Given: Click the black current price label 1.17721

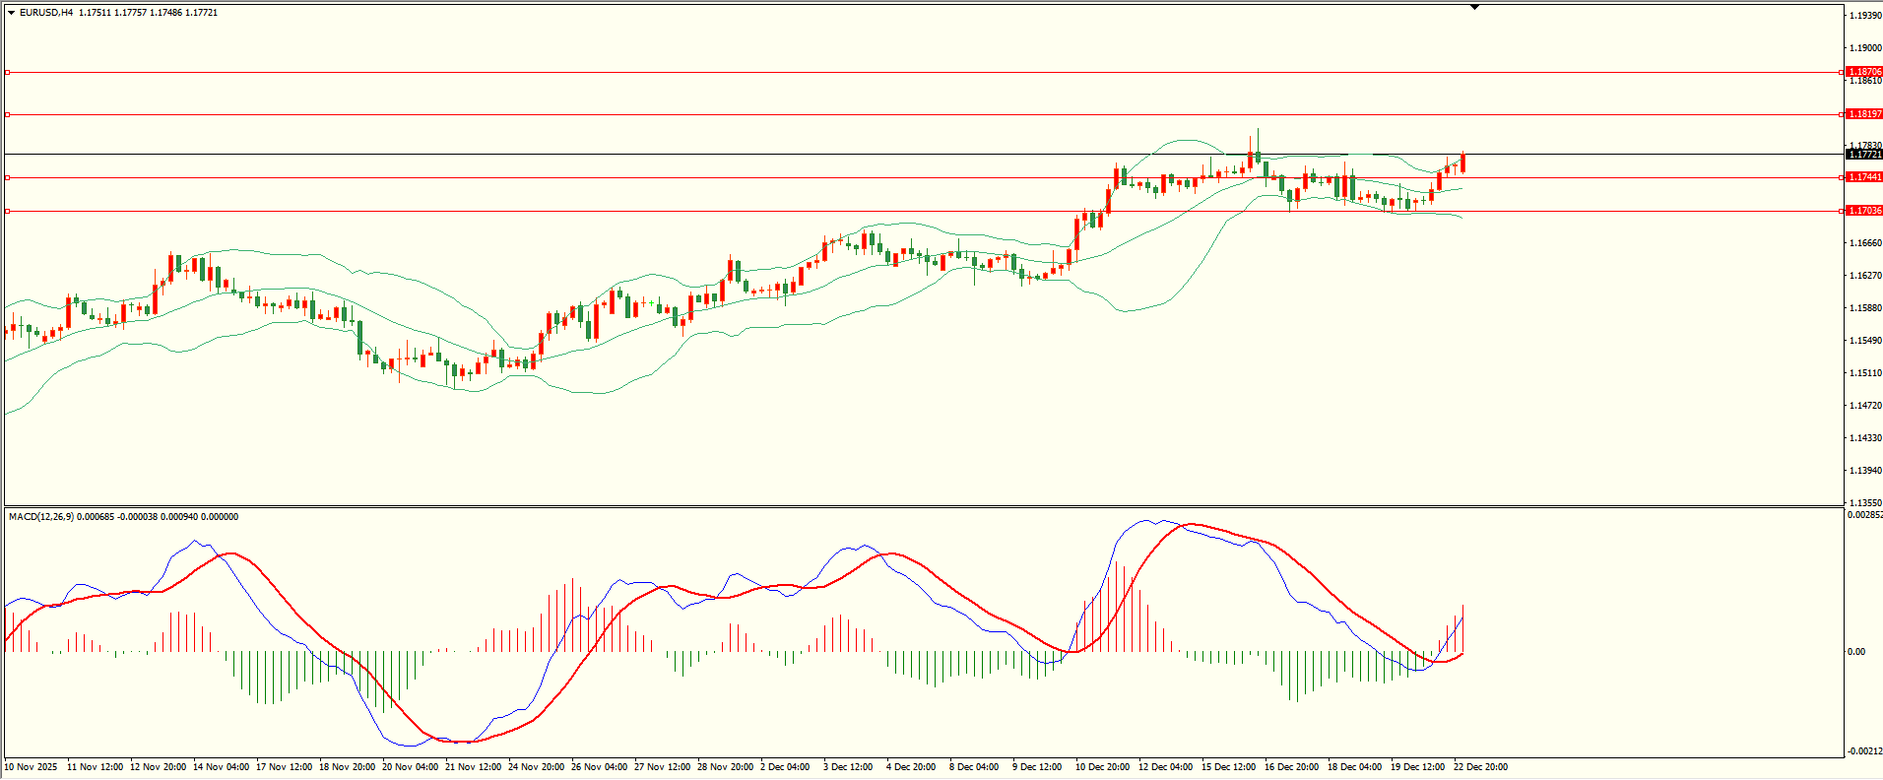Looking at the screenshot, I should [1864, 155].
